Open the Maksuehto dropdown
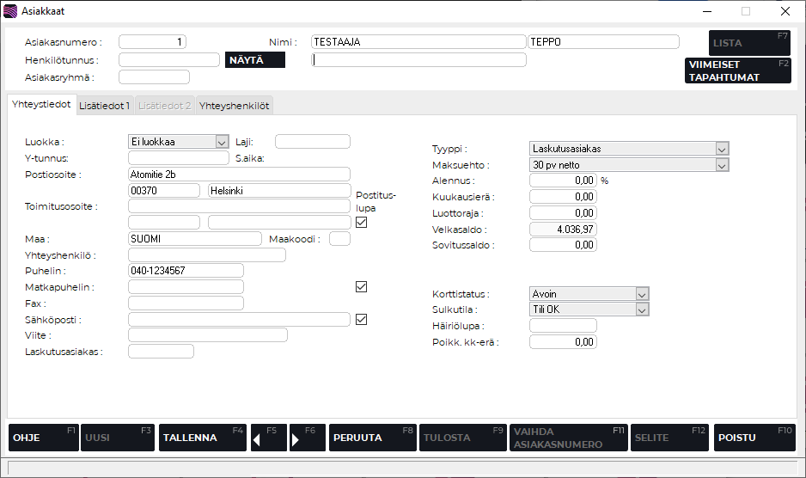Image resolution: width=806 pixels, height=478 pixels. point(721,164)
